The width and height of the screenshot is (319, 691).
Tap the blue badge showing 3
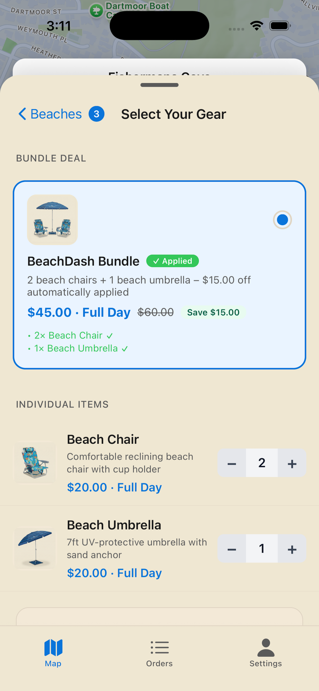point(97,114)
